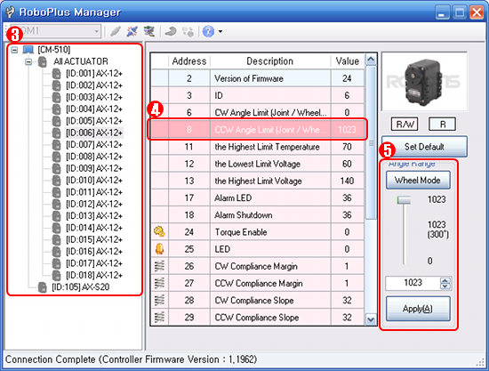Click the servo icon beside [ID:011]
This screenshot has width=489, height=371.
click(56, 192)
